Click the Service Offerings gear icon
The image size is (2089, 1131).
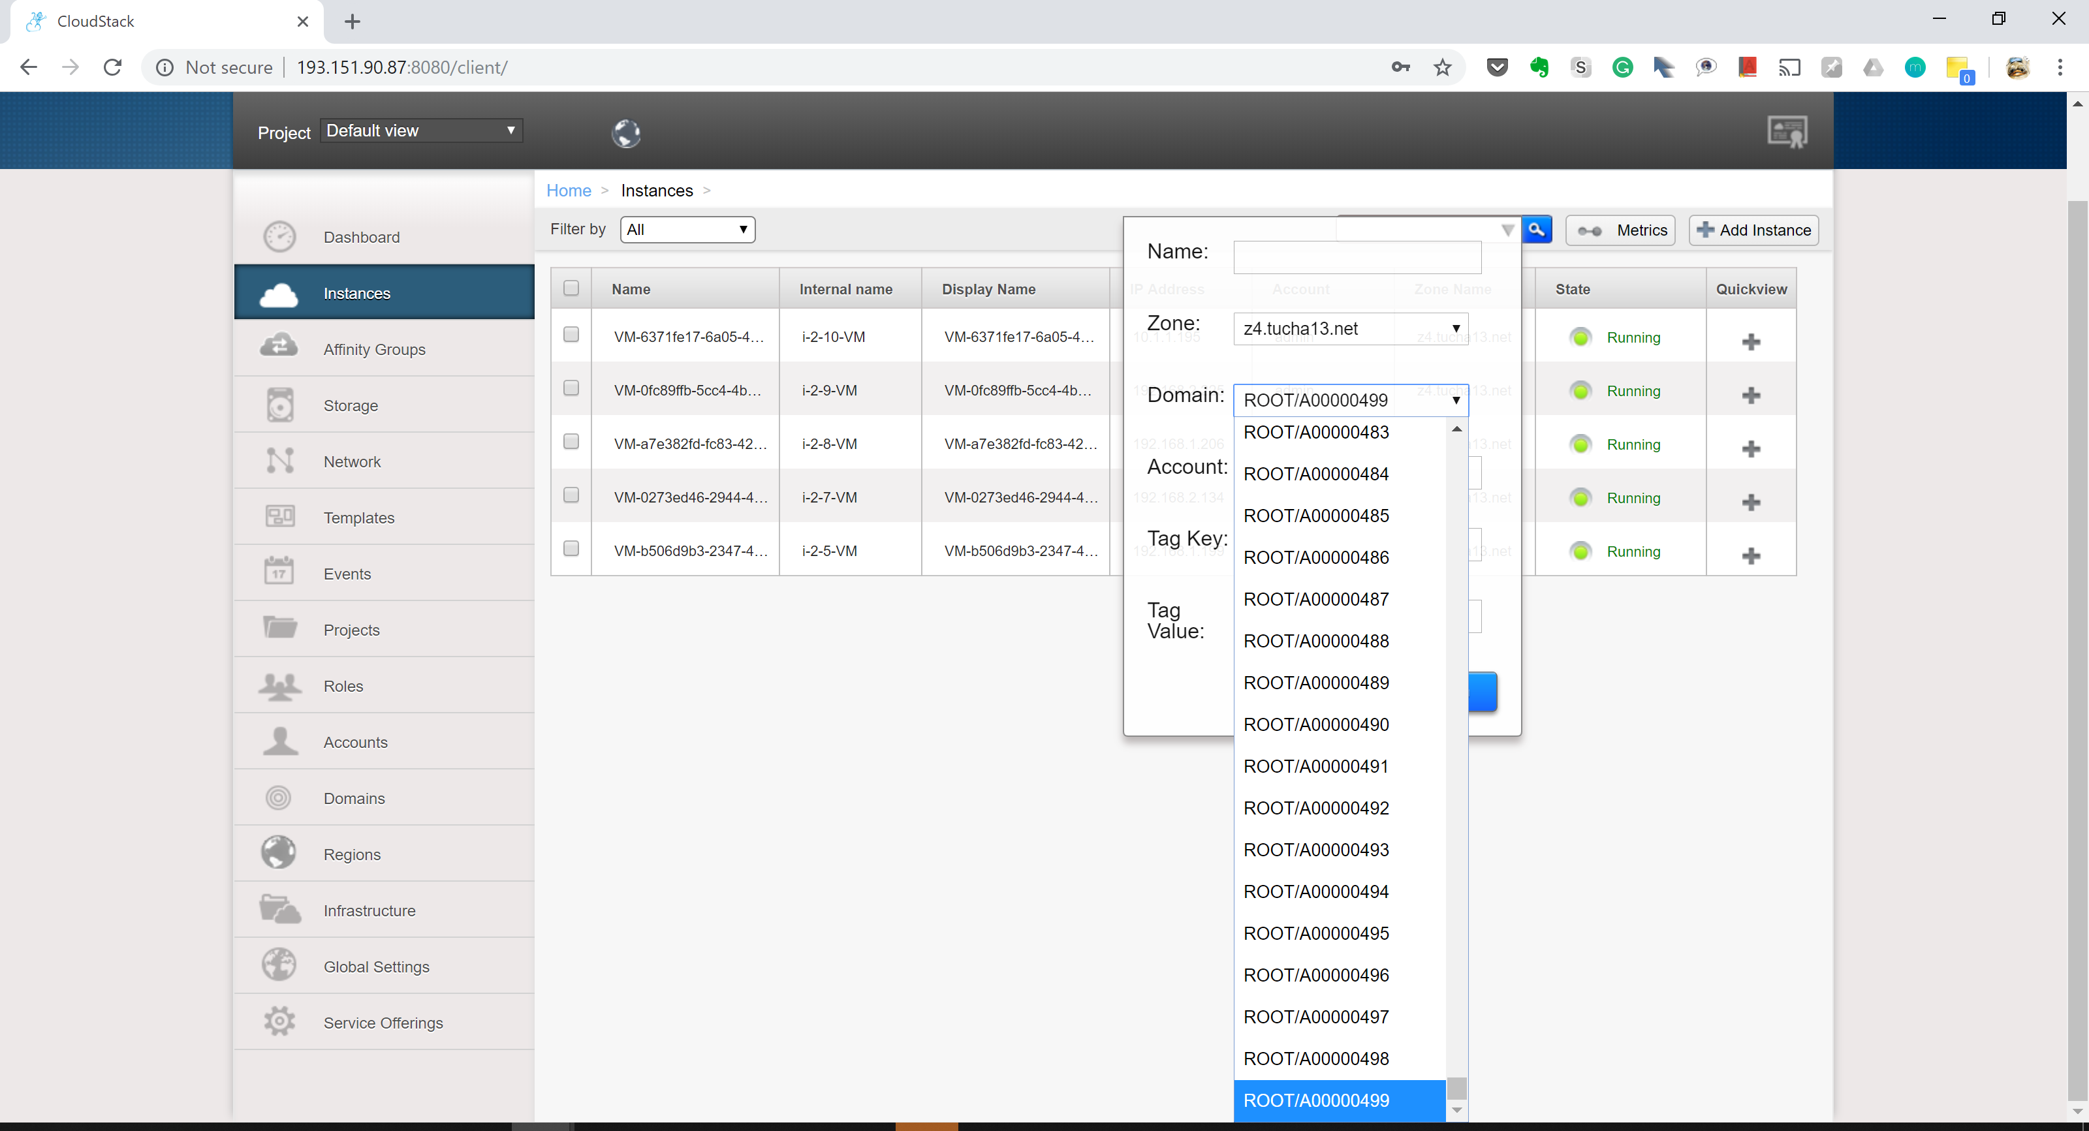(x=279, y=1021)
